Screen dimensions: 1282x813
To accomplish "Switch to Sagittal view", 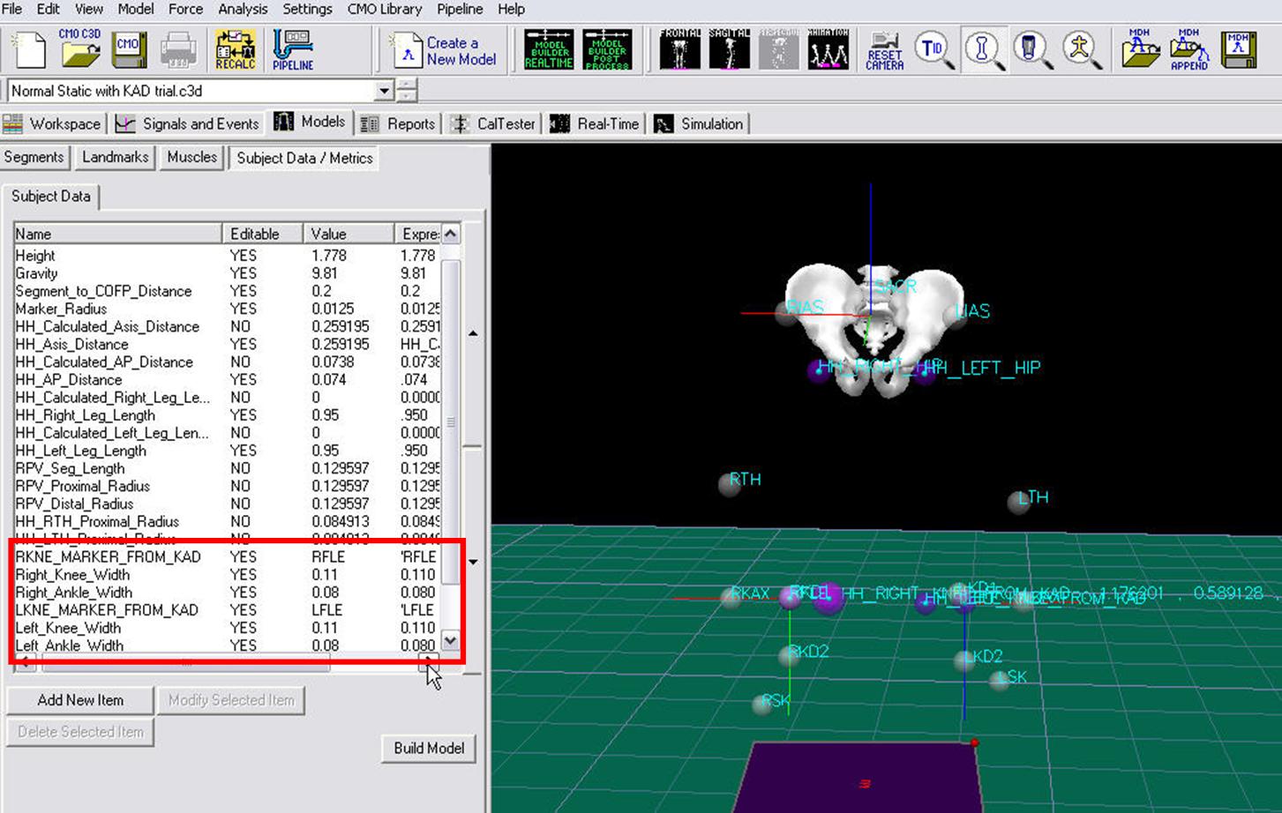I will tap(730, 49).
